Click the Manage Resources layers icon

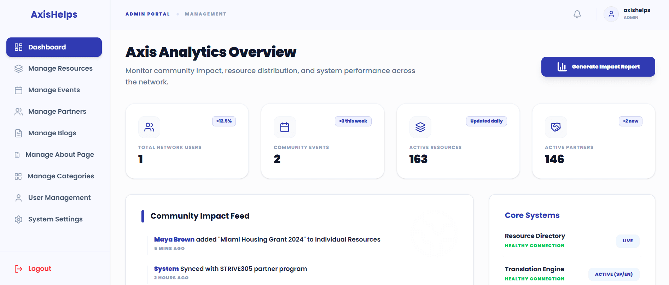coord(18,69)
